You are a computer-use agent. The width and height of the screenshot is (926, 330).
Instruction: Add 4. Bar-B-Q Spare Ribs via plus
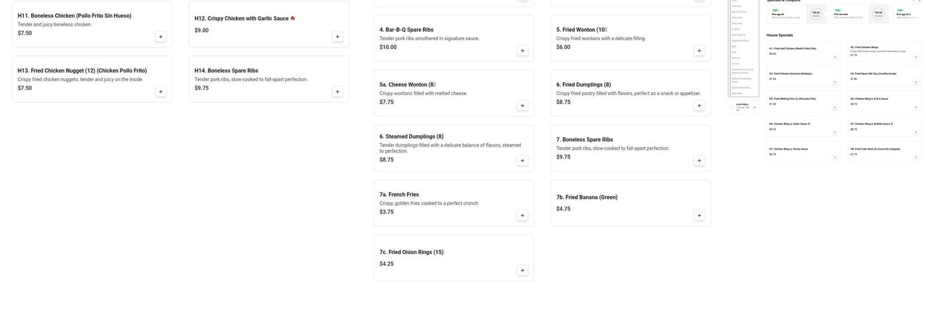(x=523, y=51)
